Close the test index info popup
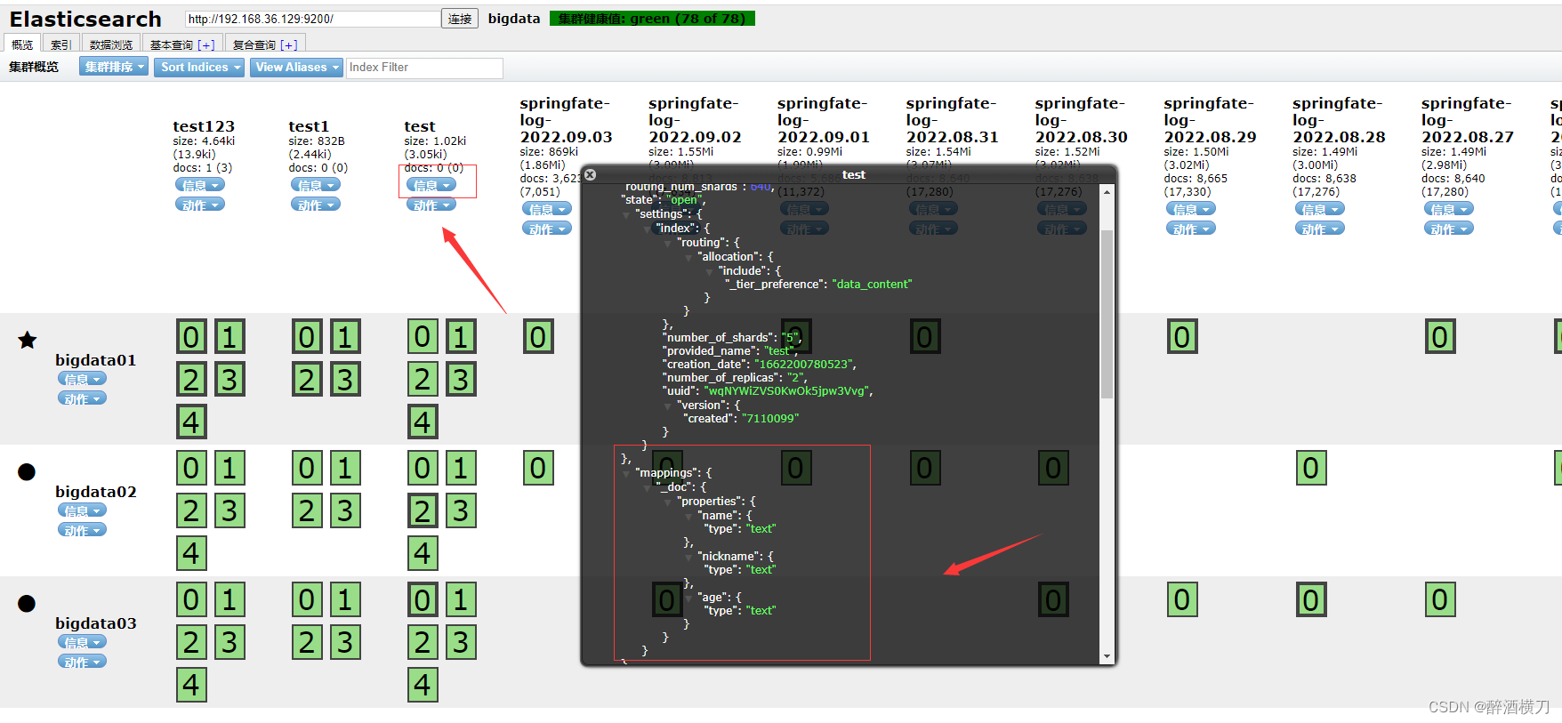This screenshot has width=1562, height=723. [590, 175]
